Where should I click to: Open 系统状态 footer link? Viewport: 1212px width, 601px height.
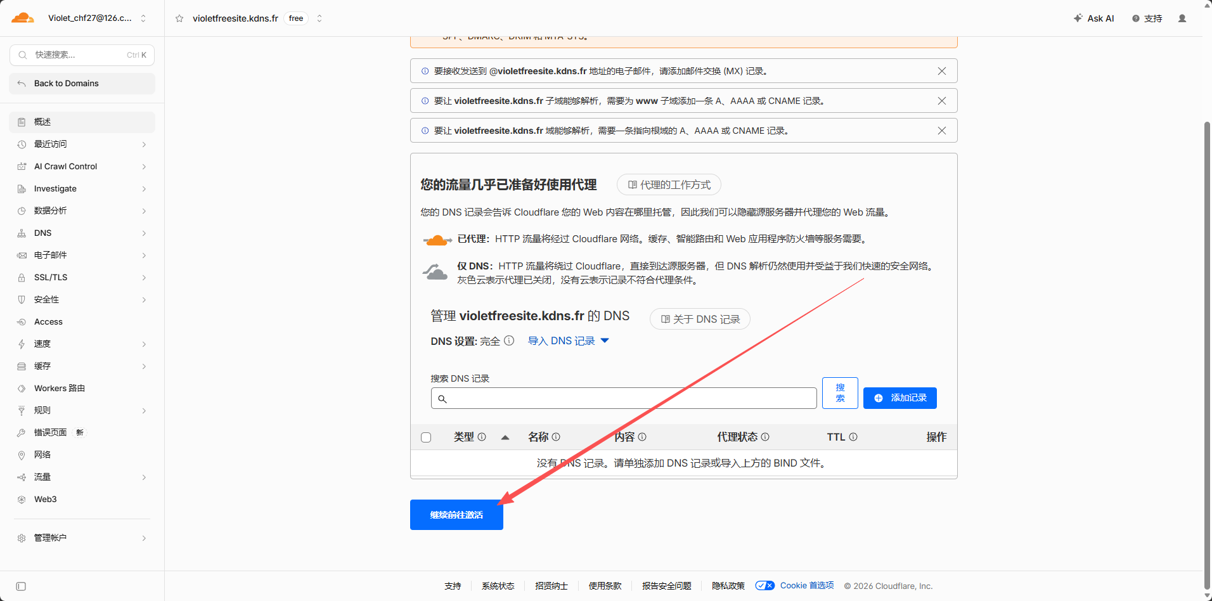[x=498, y=586]
